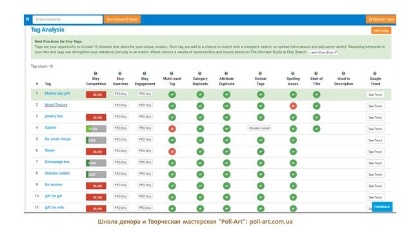Viewport: 413px width, 232px height.
Task: Open the Casket tag link
Action: [x=50, y=128]
